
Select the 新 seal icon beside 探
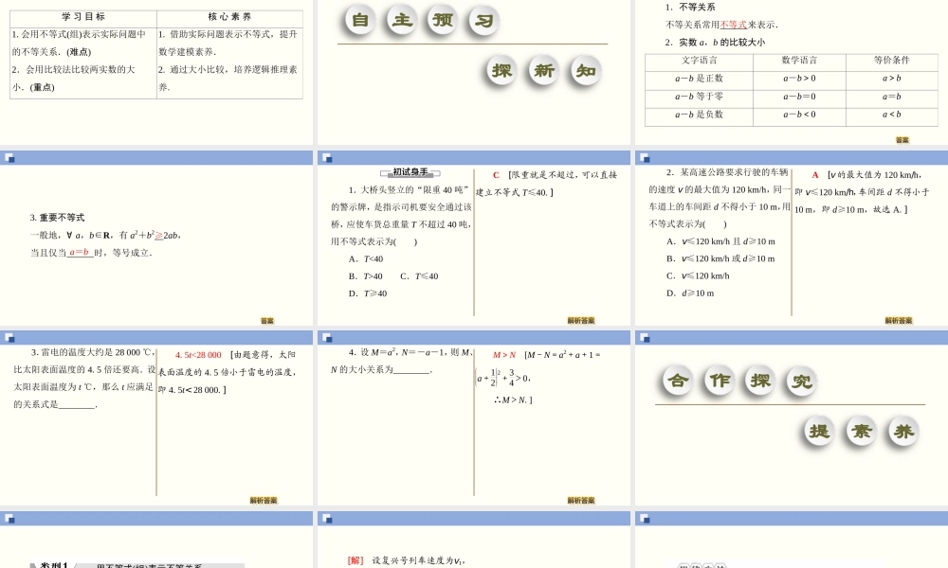pyautogui.click(x=542, y=71)
